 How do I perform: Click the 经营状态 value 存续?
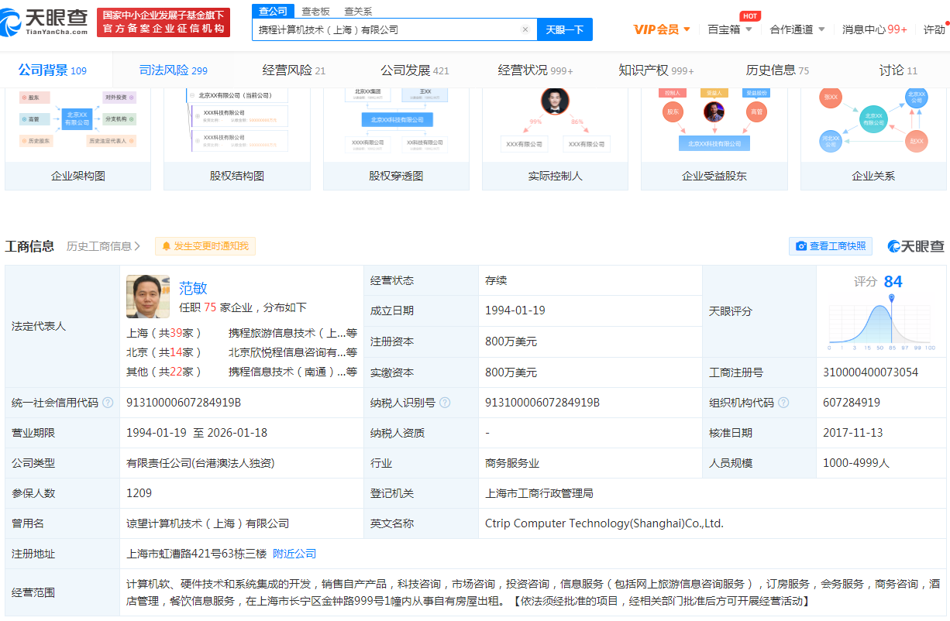496,280
